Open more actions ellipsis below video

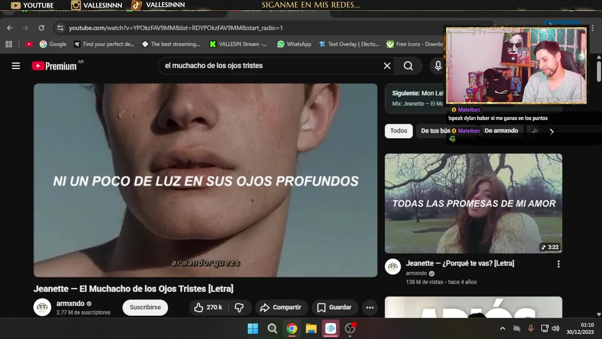pos(370,307)
